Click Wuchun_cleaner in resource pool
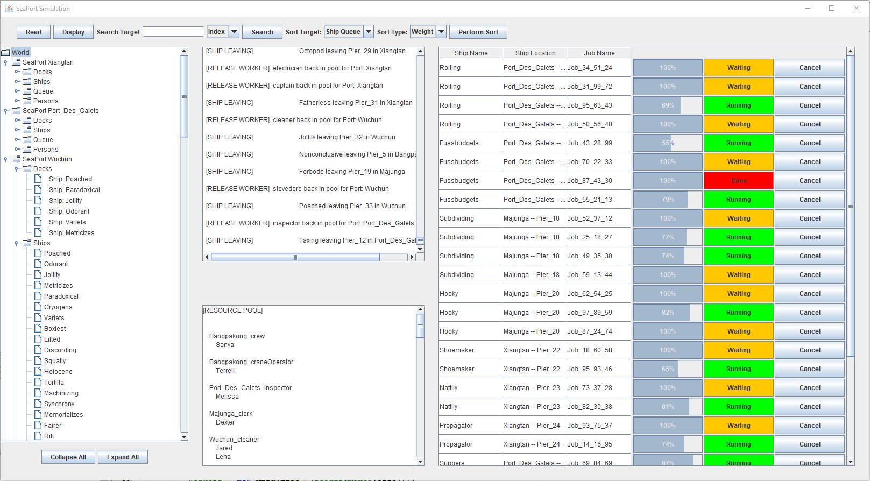The height and width of the screenshot is (481, 870). pos(234,440)
